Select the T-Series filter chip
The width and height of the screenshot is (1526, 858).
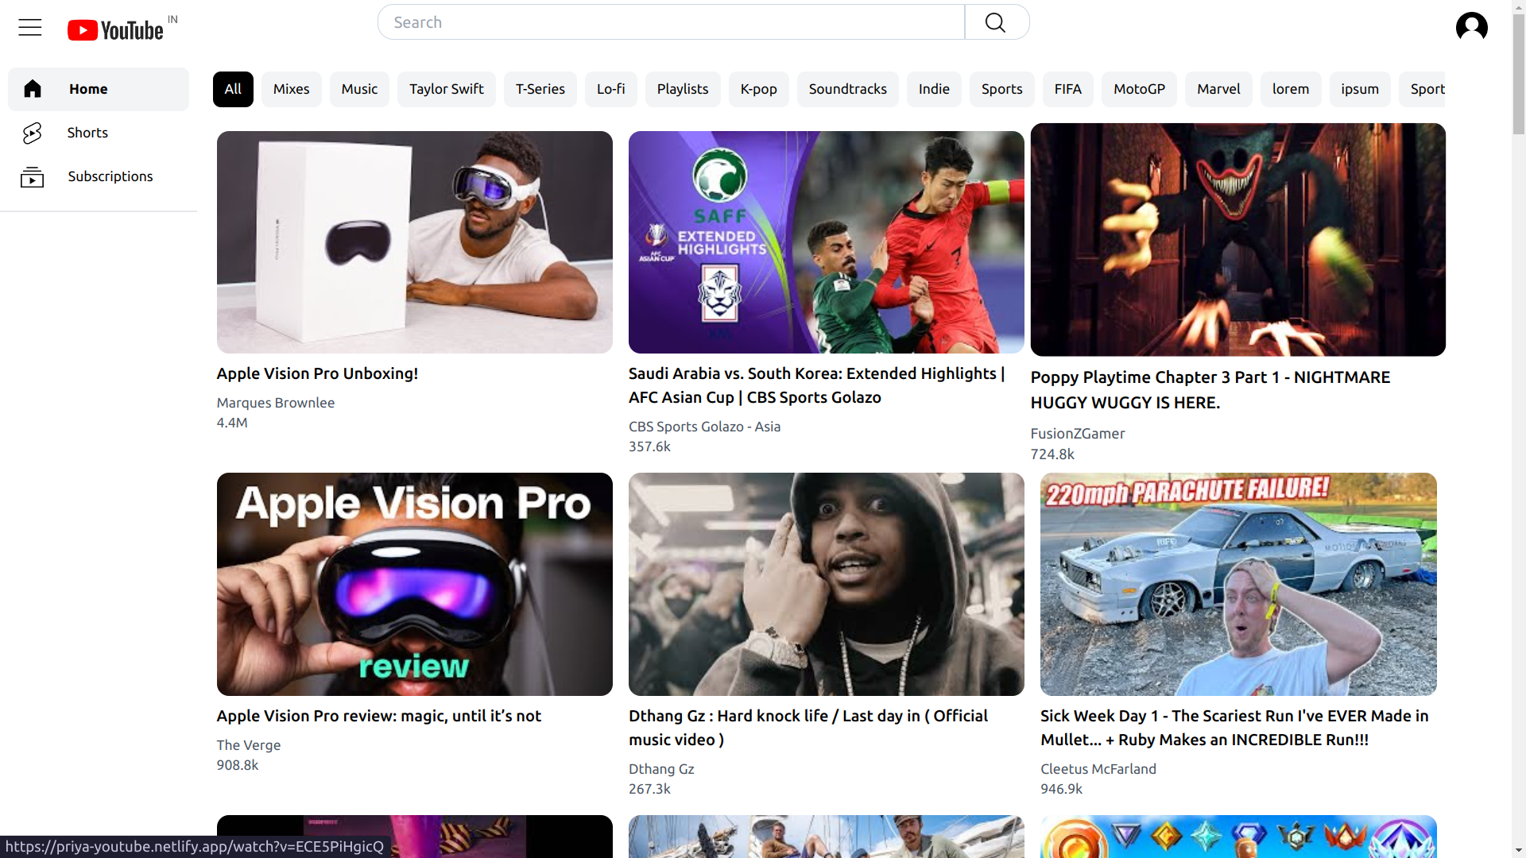click(x=540, y=89)
